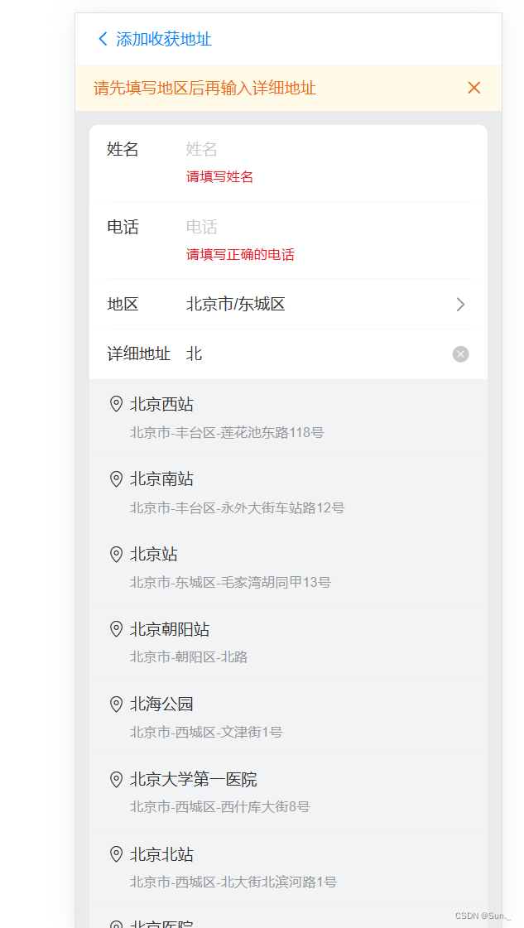Click the 电话 phone input field
Viewport: 524px width, 928px height.
tap(248, 227)
